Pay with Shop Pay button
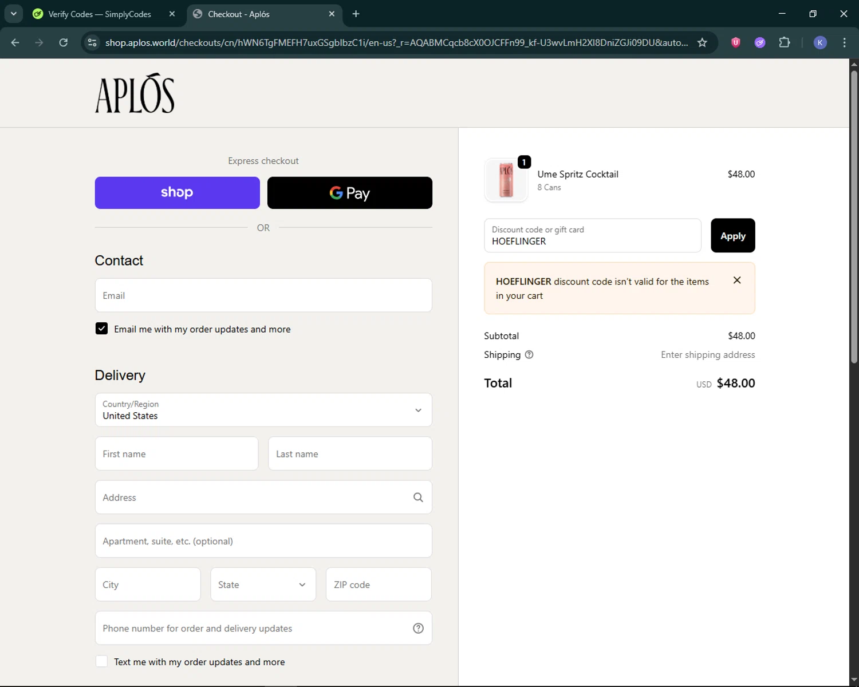859x687 pixels. click(x=178, y=193)
